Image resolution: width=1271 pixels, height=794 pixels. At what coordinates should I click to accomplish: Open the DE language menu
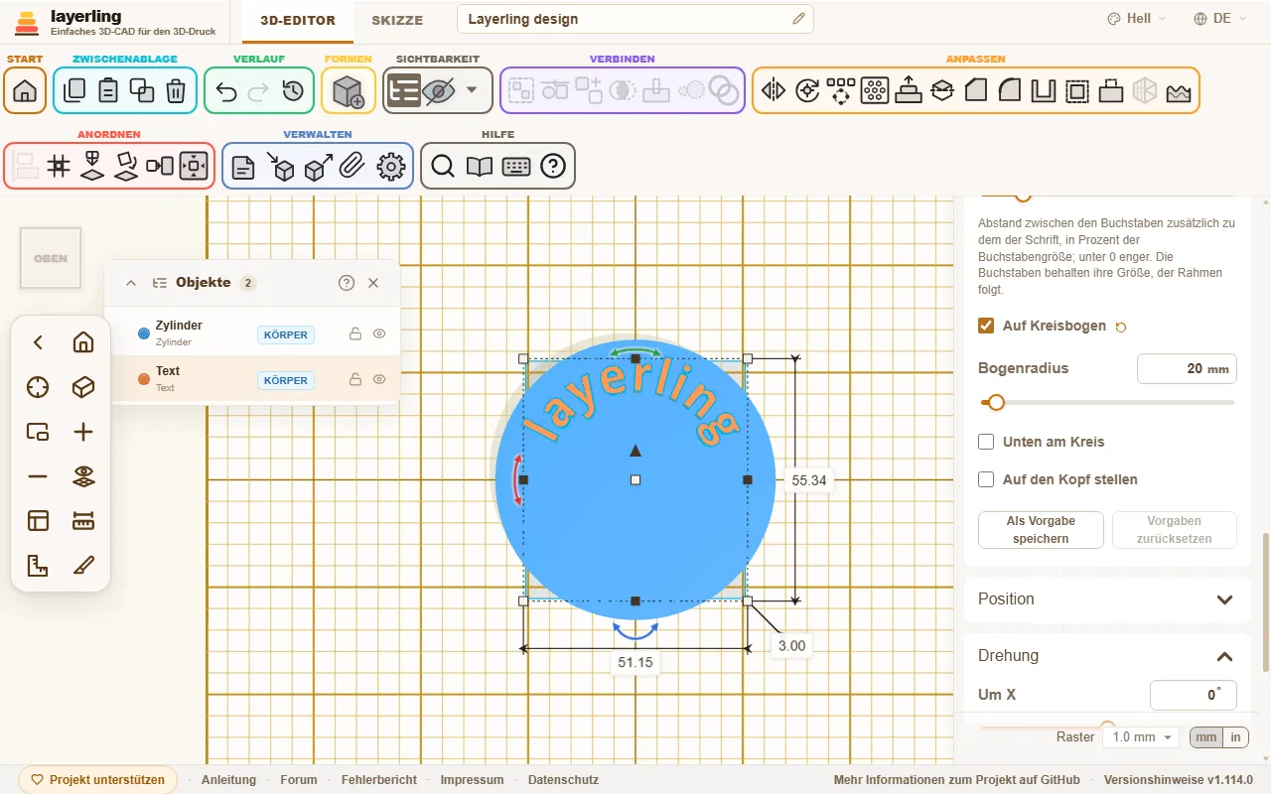pos(1212,19)
